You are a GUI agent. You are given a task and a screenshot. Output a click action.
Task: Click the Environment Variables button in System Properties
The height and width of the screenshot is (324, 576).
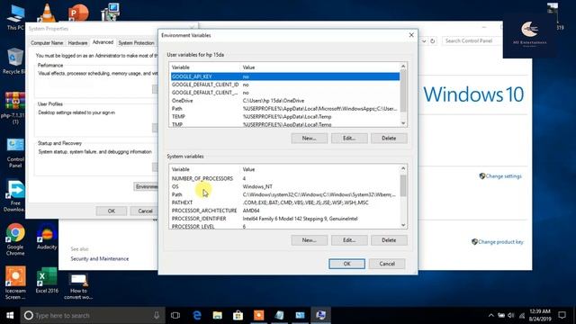tap(146, 186)
